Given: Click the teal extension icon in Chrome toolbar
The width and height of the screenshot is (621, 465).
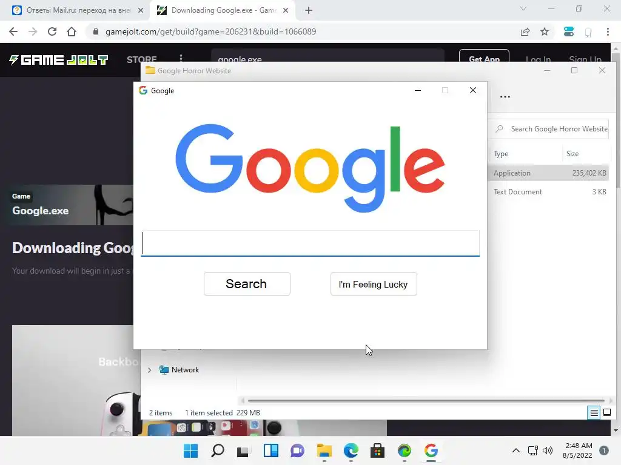Looking at the screenshot, I should pyautogui.click(x=569, y=31).
